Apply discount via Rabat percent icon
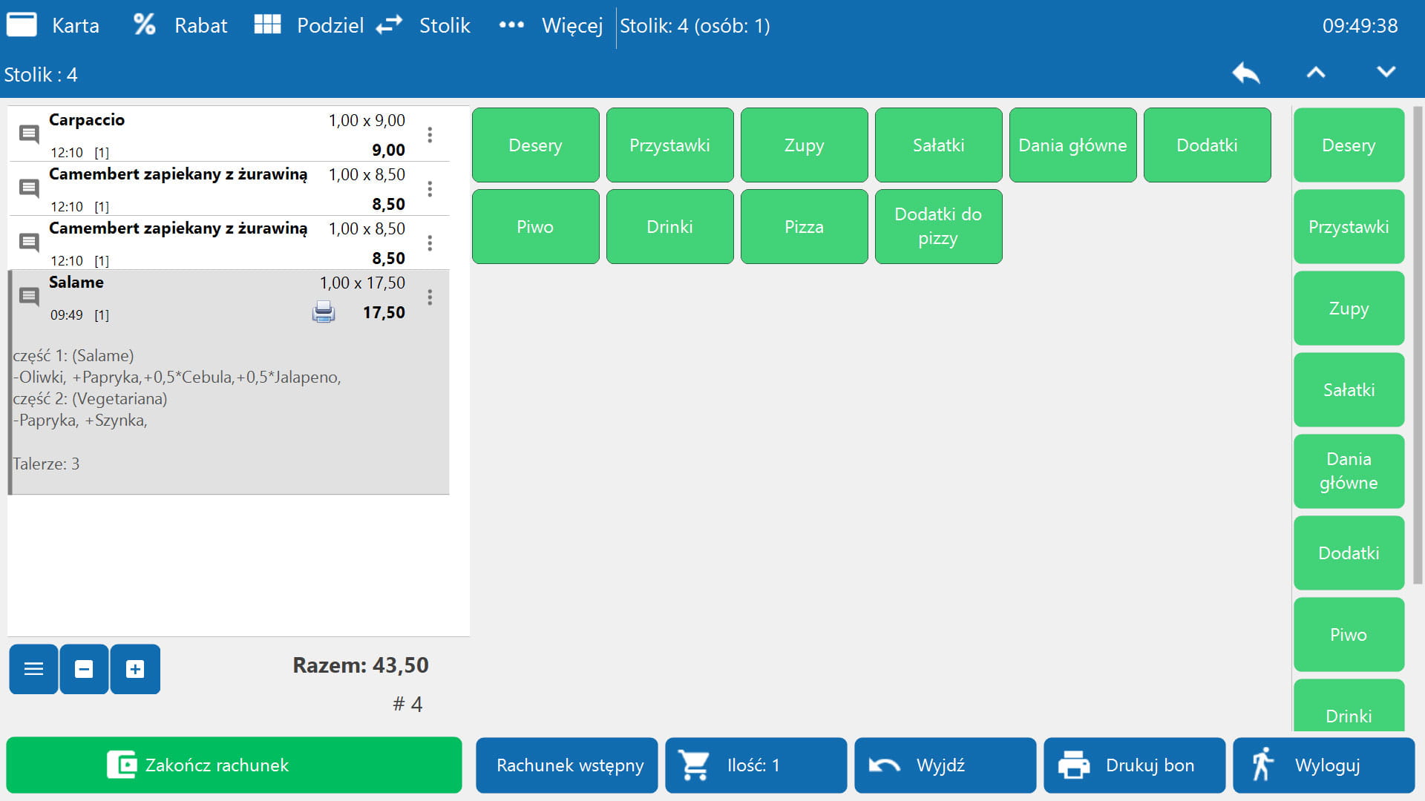Viewport: 1425px width, 801px height. click(x=145, y=25)
